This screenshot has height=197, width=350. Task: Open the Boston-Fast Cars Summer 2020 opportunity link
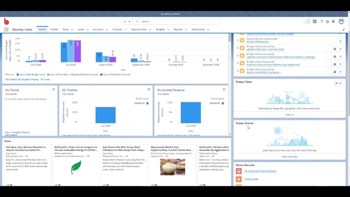[265, 50]
